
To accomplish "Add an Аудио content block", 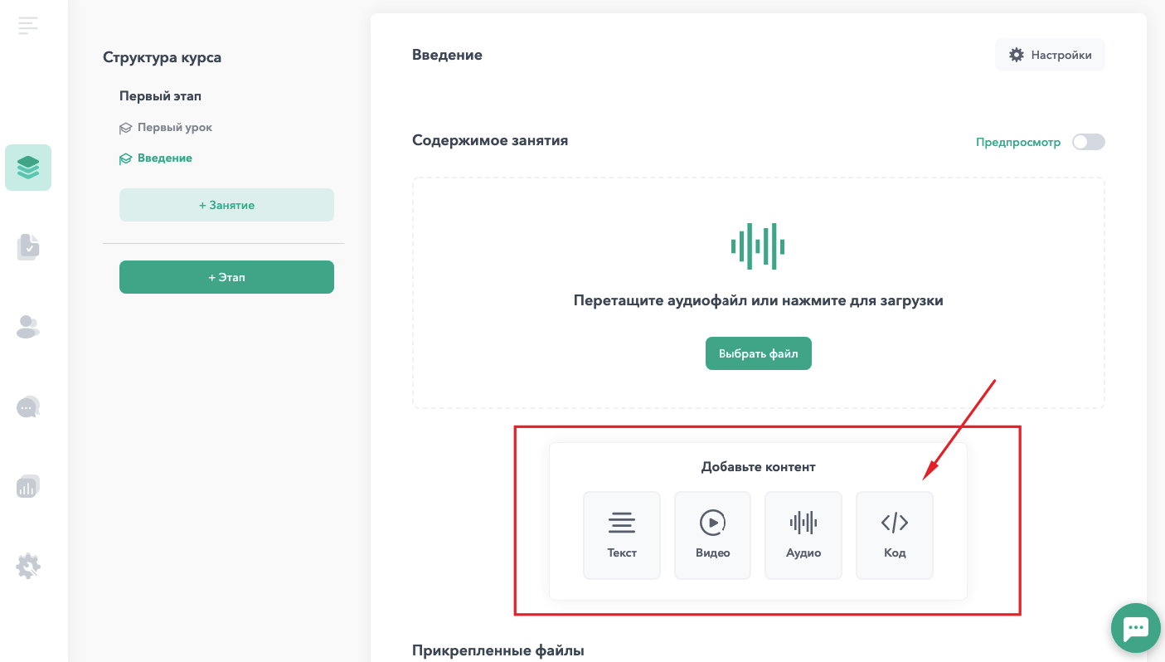I will click(x=803, y=535).
